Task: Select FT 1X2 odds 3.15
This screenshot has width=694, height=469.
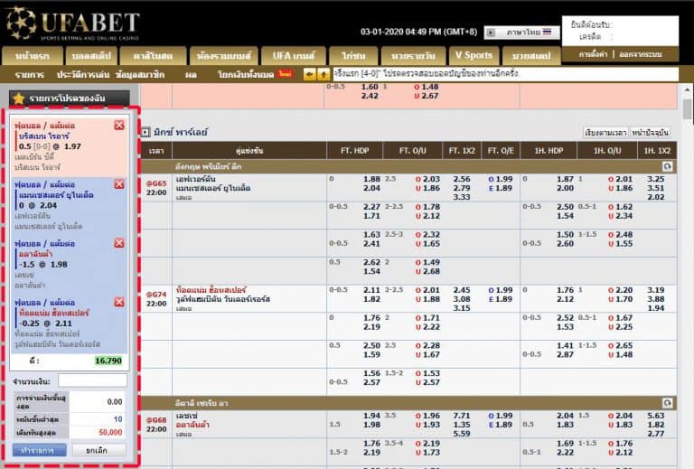Action: 462,308
